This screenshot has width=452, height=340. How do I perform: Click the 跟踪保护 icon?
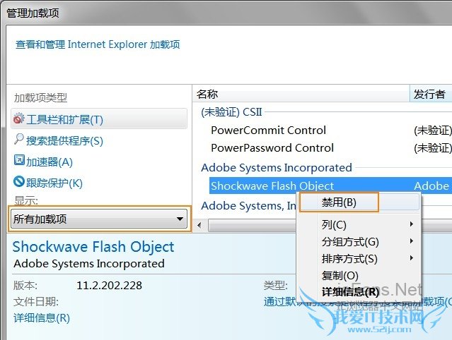coord(19,183)
